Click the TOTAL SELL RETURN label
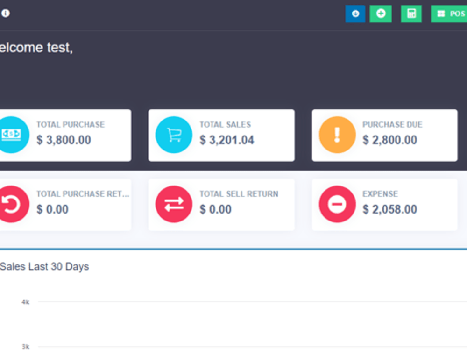The height and width of the screenshot is (350, 467). point(239,194)
